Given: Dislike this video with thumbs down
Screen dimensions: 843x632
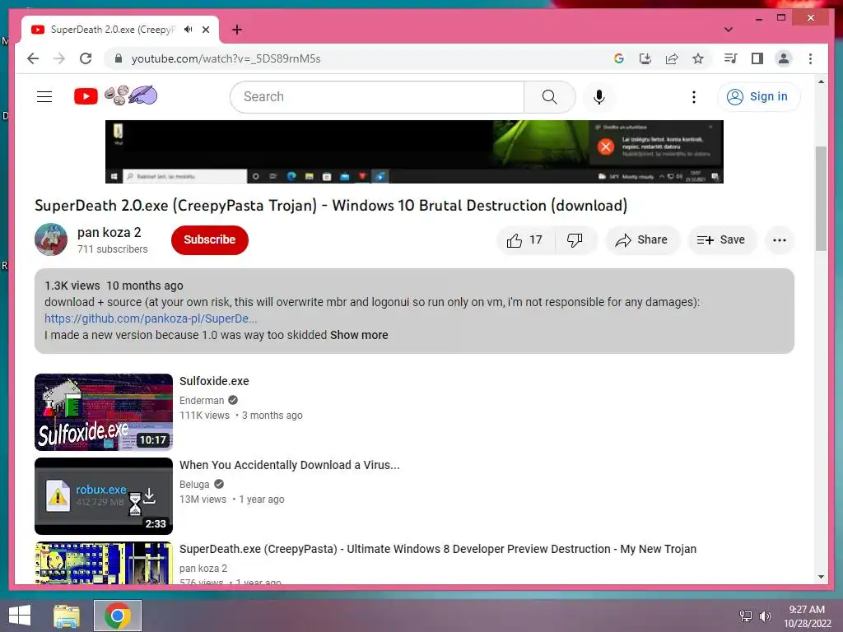Looking at the screenshot, I should pos(575,239).
